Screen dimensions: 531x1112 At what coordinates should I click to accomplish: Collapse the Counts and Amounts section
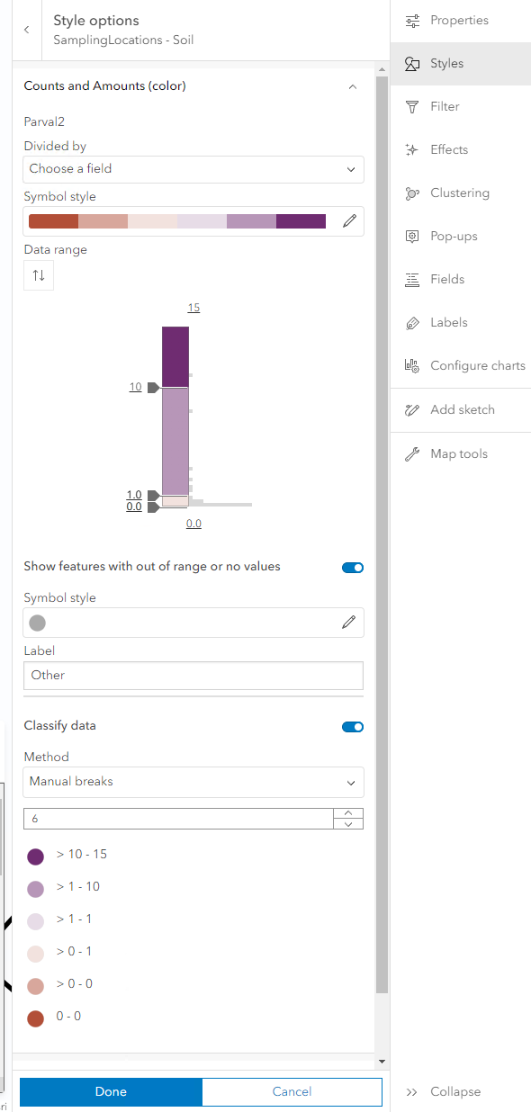(x=353, y=87)
